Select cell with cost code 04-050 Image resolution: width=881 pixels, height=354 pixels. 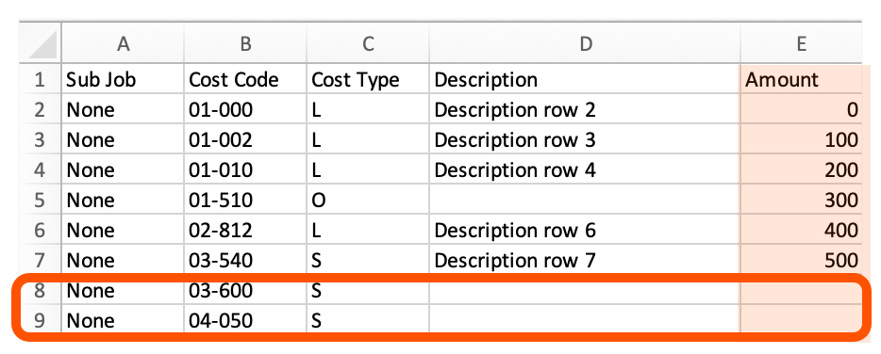point(245,321)
